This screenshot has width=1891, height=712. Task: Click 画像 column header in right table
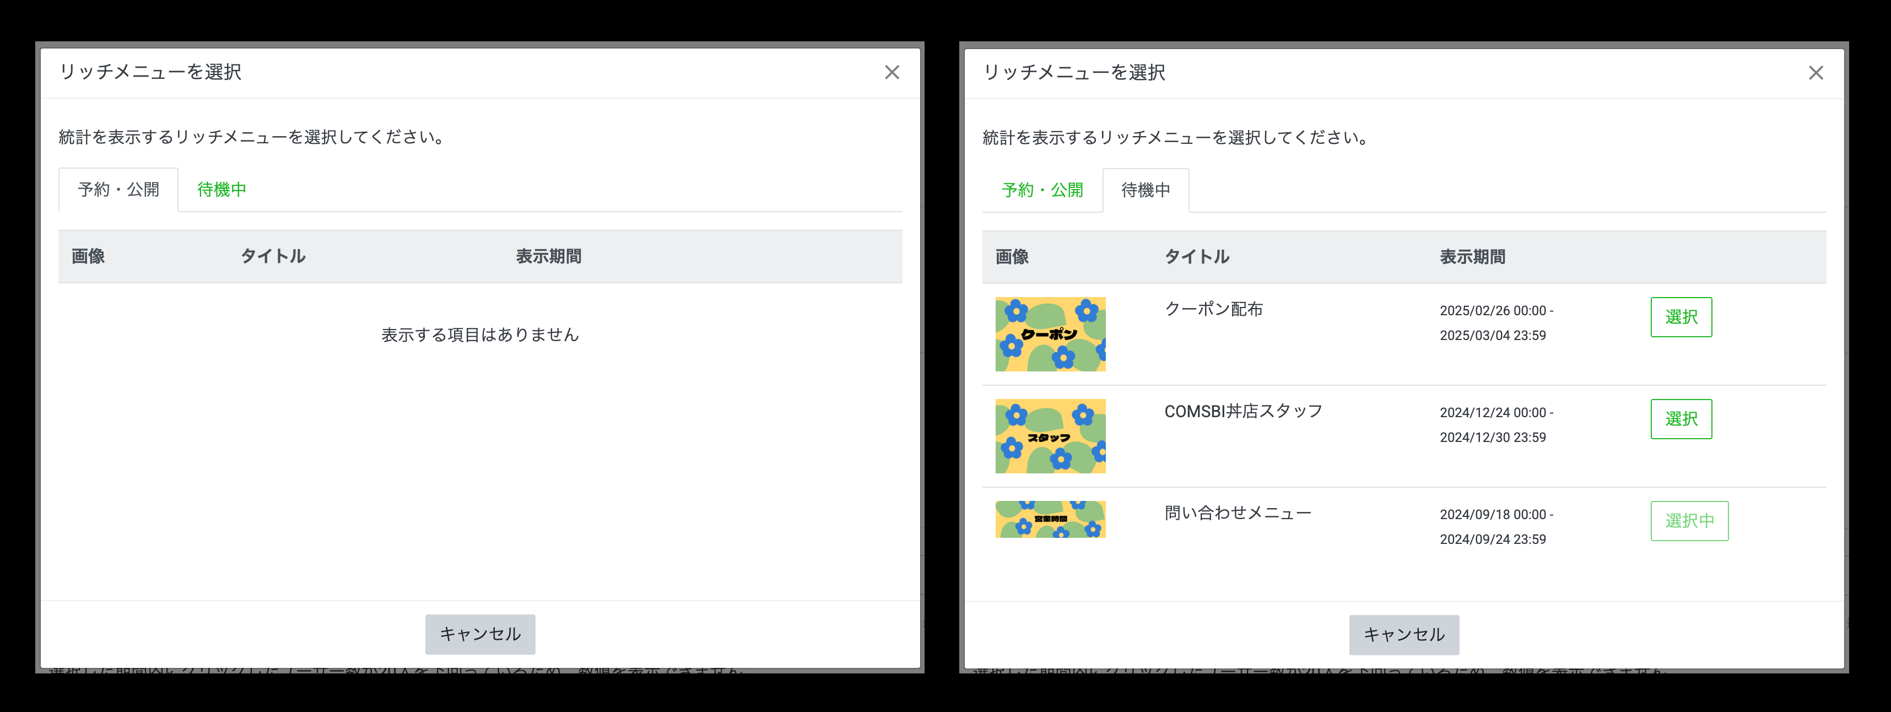(1012, 257)
